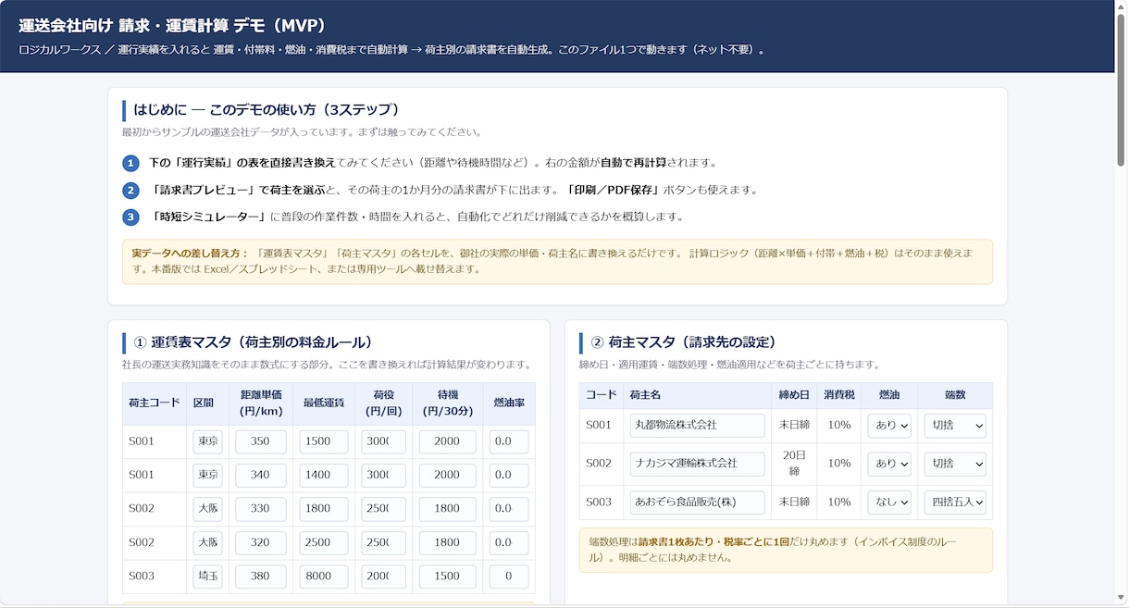
Task: Click the 待機 field showing 1500 for S003
Action: [x=448, y=577]
